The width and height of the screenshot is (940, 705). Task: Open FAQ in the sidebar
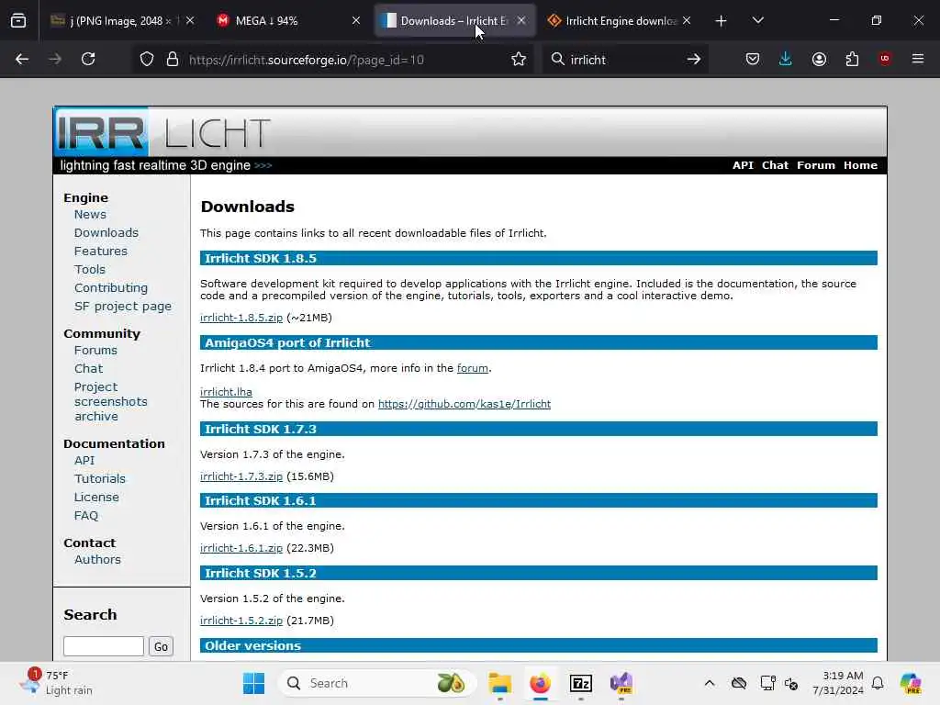[x=86, y=516]
